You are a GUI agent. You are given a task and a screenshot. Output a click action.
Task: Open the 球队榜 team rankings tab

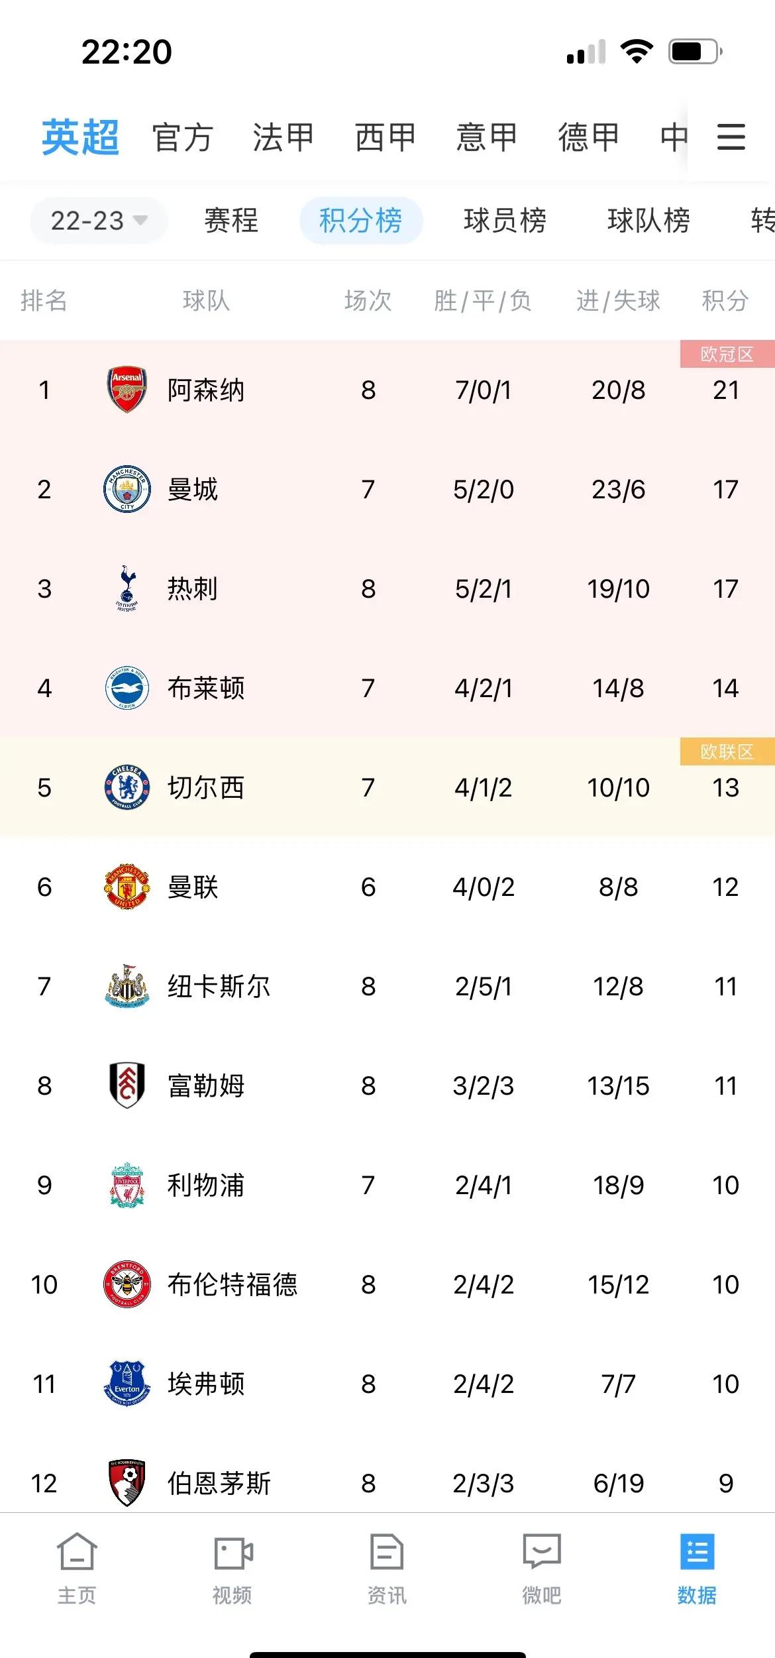click(648, 221)
